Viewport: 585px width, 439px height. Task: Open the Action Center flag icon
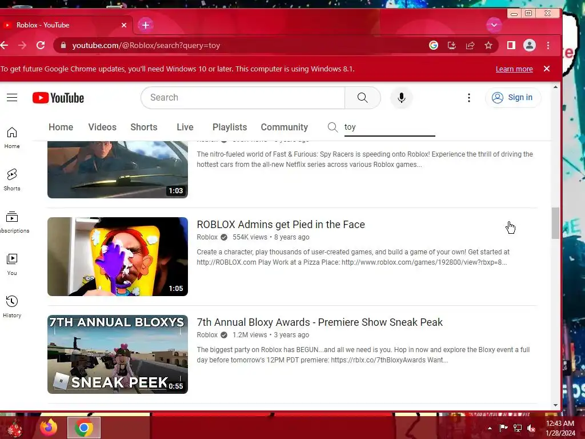click(x=503, y=428)
